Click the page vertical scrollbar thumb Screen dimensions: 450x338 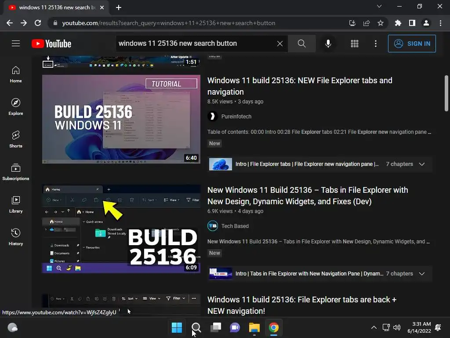click(446, 93)
